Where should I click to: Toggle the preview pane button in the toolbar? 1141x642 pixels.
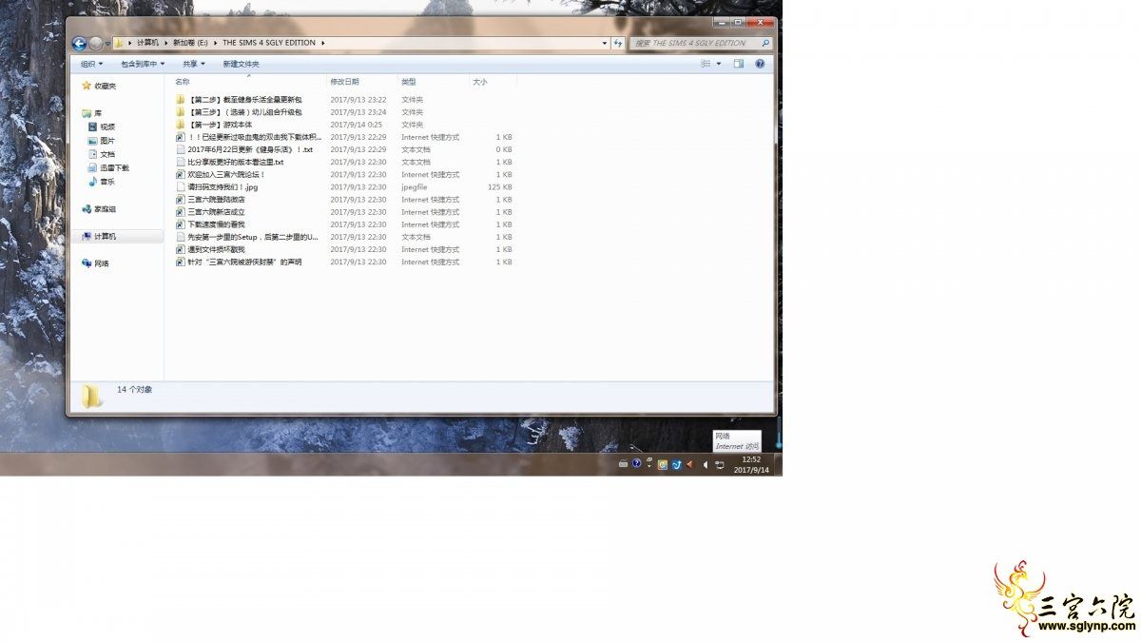point(739,64)
